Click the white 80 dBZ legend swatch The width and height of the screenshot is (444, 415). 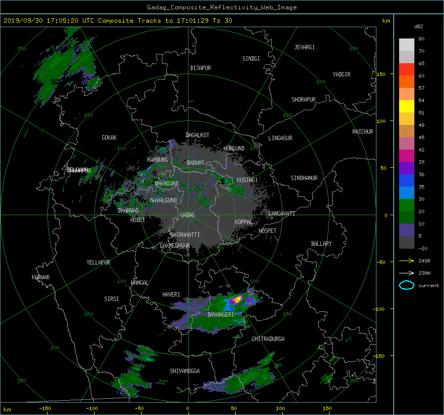click(407, 45)
